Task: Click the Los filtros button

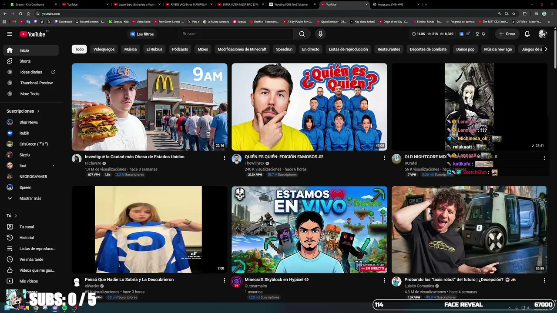Action: pyautogui.click(x=142, y=34)
